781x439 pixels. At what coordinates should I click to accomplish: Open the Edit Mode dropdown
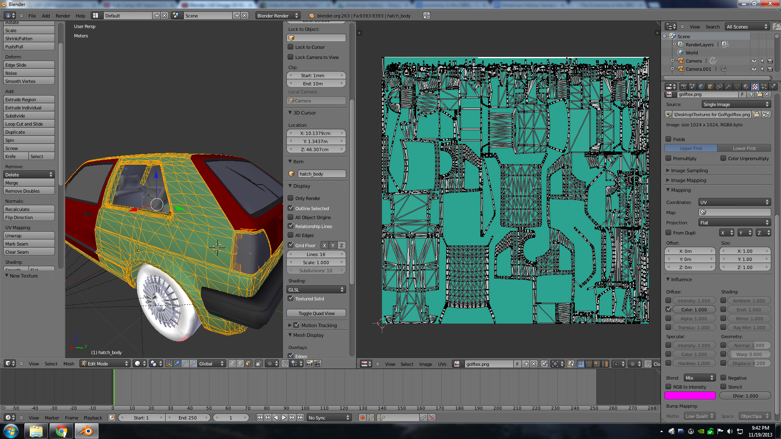(105, 363)
